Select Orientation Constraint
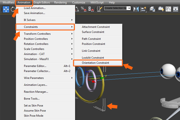 (98, 63)
